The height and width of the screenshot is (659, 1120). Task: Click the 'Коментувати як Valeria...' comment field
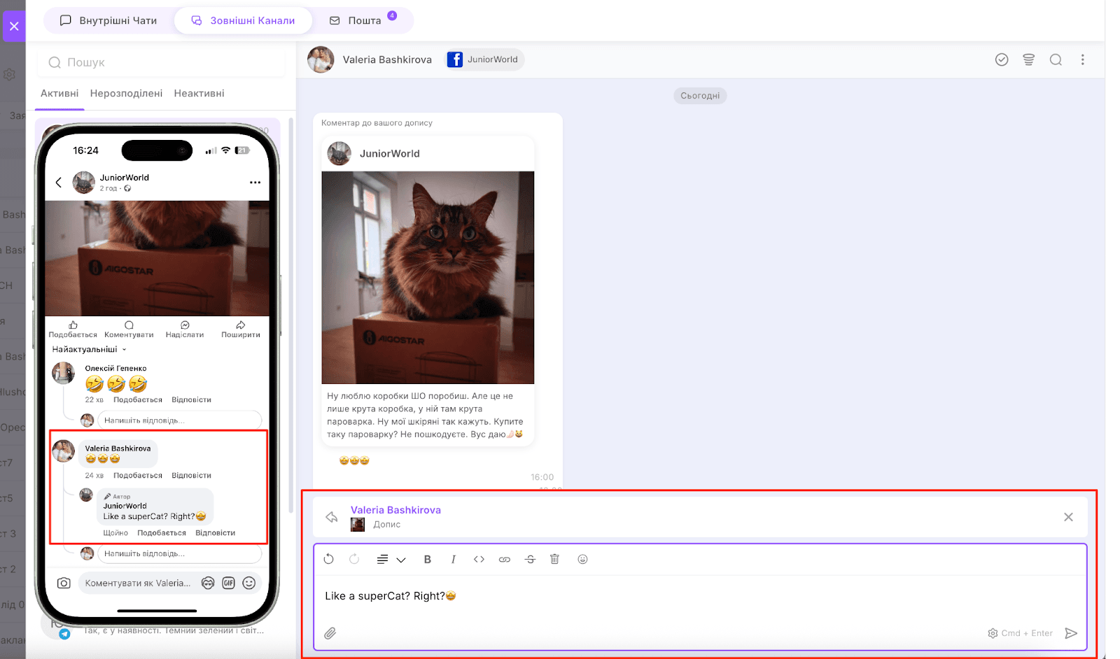point(138,583)
